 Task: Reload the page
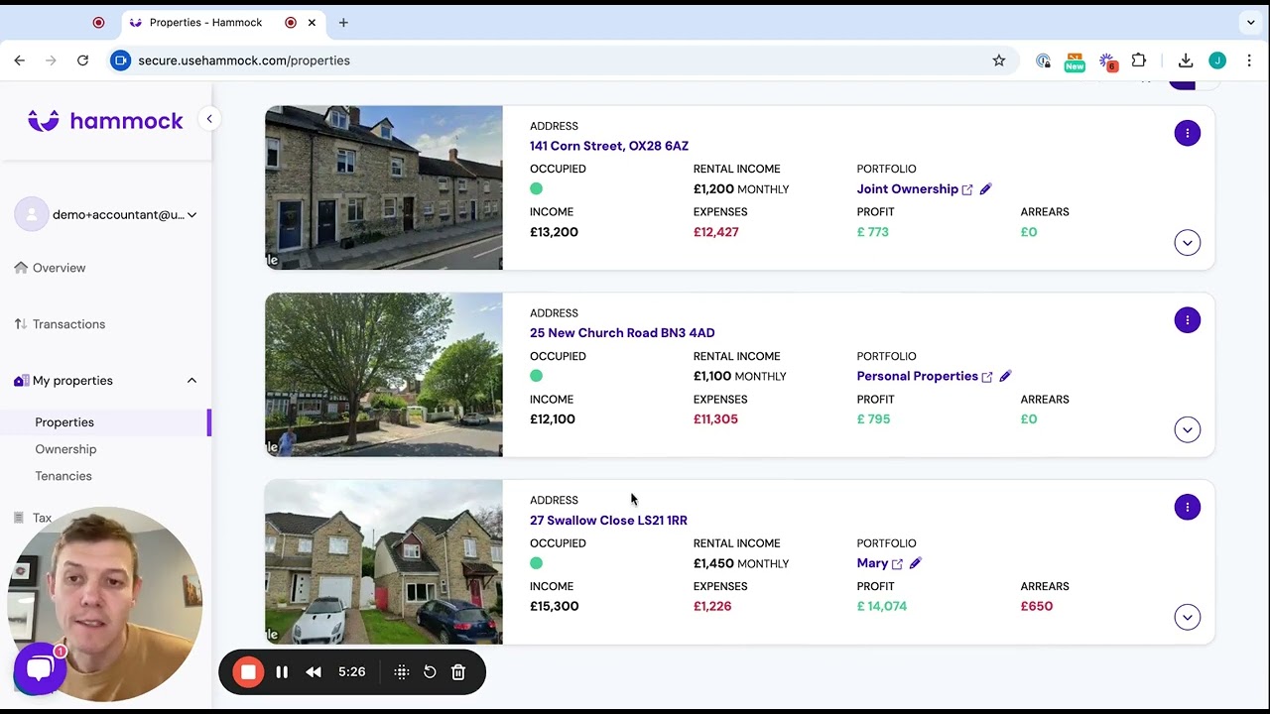82,60
